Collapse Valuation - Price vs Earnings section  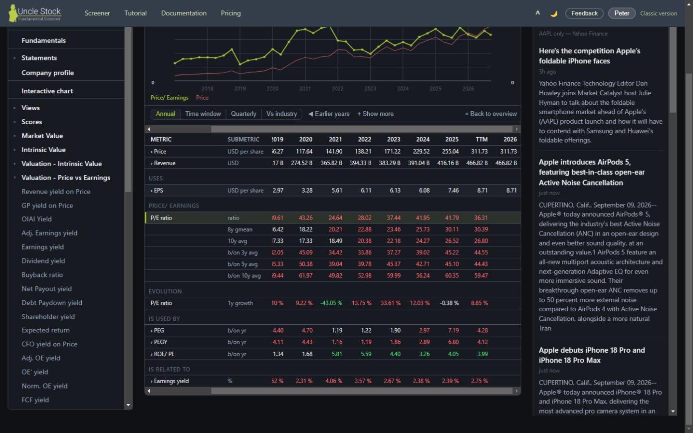(66, 178)
